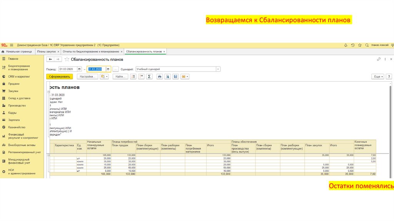Expand the Еще menu button
The height and width of the screenshot is (221, 394).
pyautogui.click(x=378, y=77)
